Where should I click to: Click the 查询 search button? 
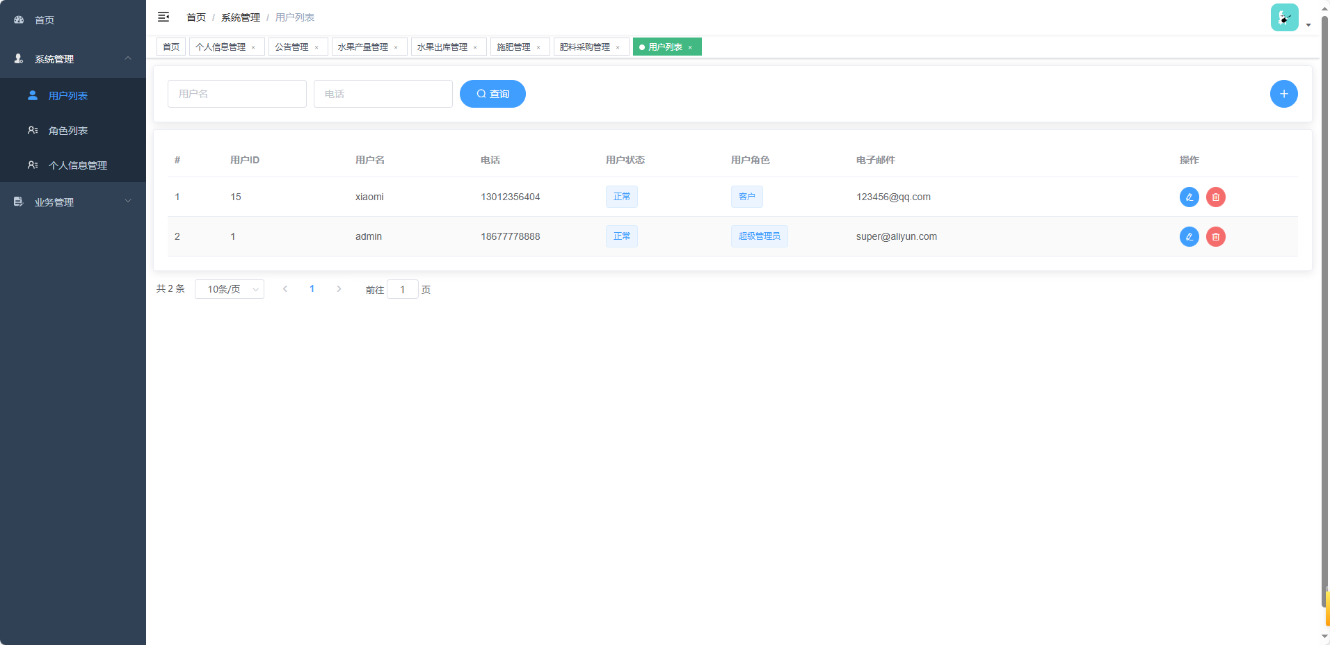[x=492, y=94]
